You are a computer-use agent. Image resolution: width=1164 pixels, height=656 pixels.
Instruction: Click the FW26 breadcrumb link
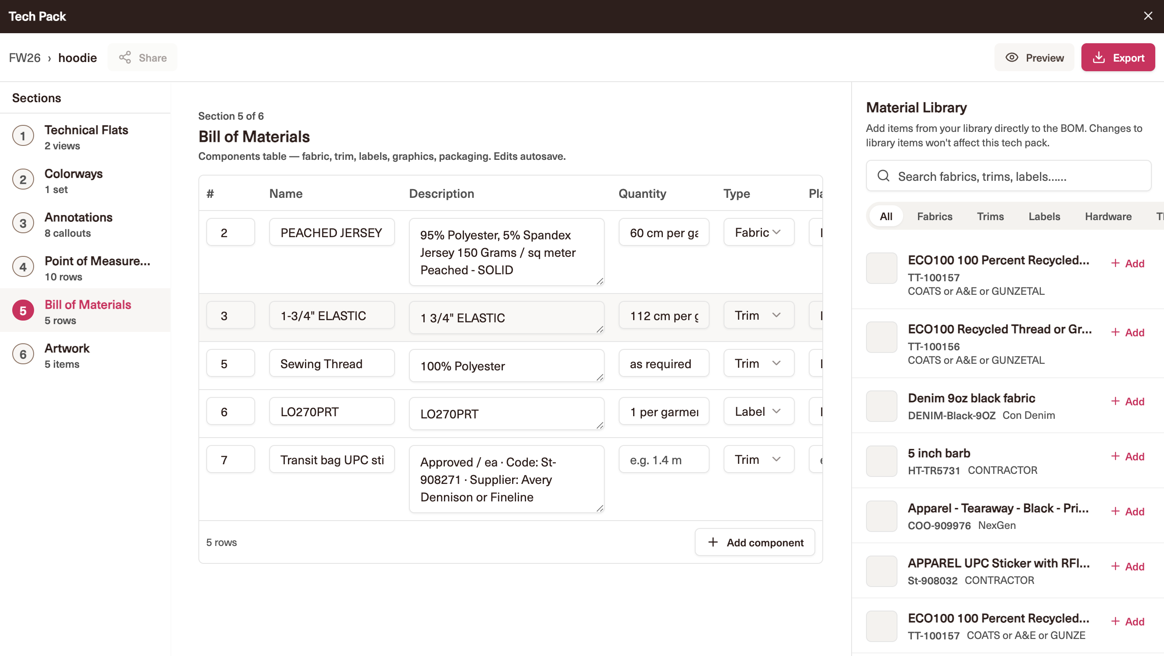(25, 58)
